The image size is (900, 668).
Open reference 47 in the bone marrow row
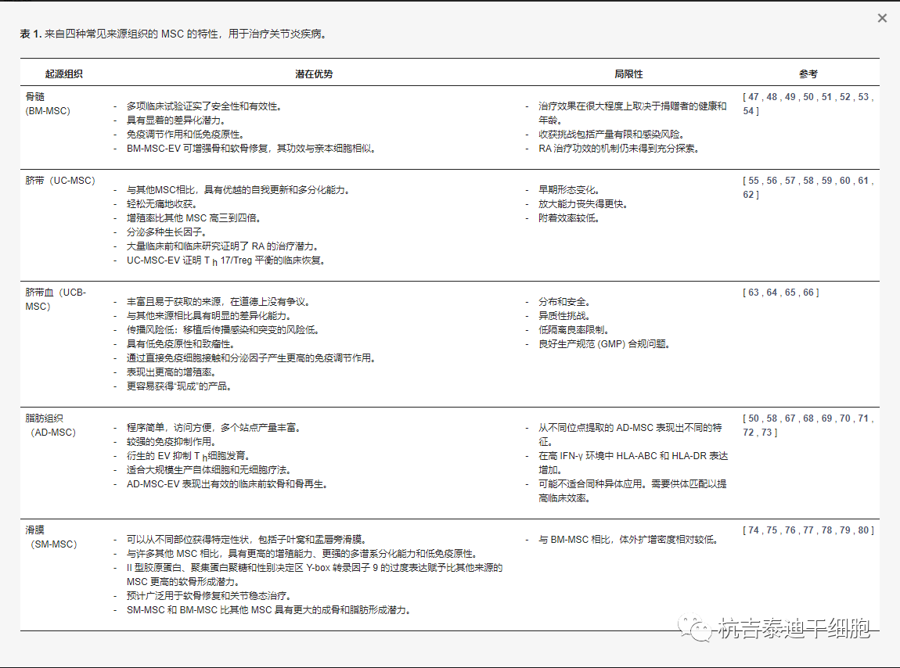point(753,97)
